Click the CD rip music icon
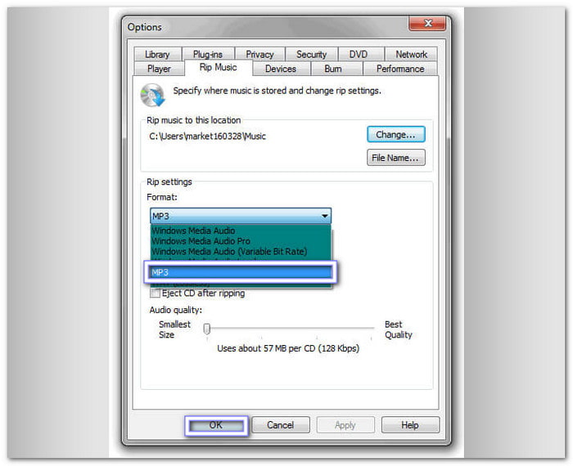The image size is (573, 466). [x=153, y=95]
